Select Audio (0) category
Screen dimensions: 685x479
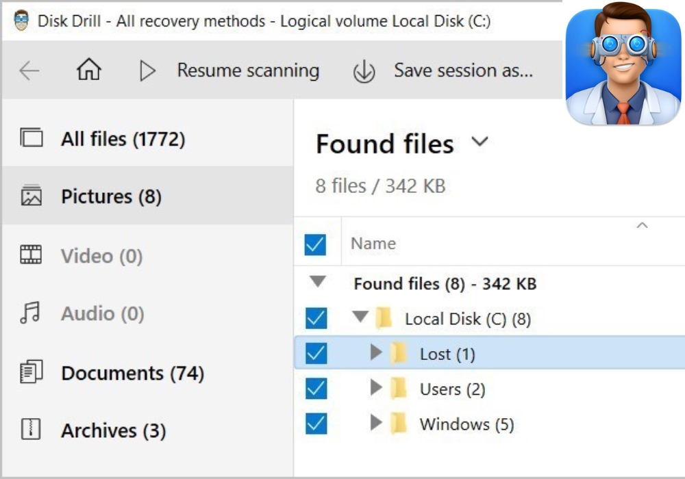pos(148,313)
